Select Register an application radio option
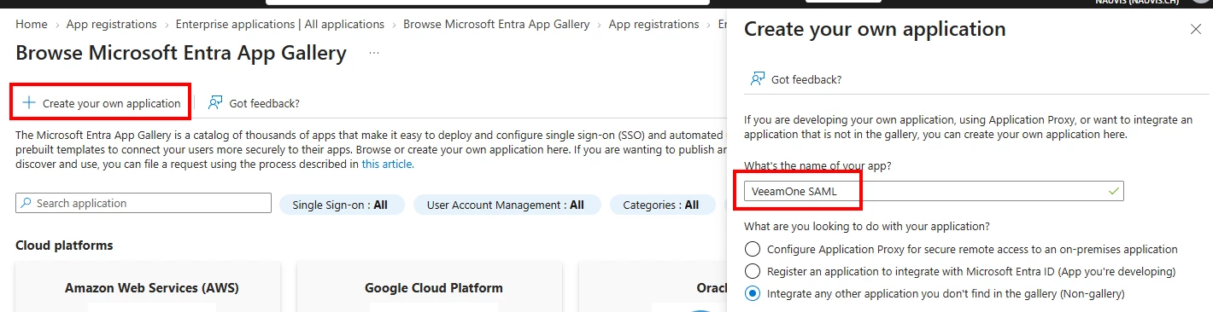This screenshot has width=1213, height=312. pyautogui.click(x=753, y=272)
